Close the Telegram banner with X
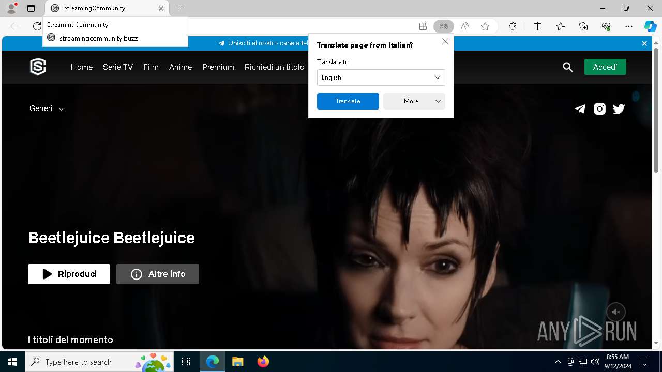662x372 pixels. pyautogui.click(x=644, y=44)
